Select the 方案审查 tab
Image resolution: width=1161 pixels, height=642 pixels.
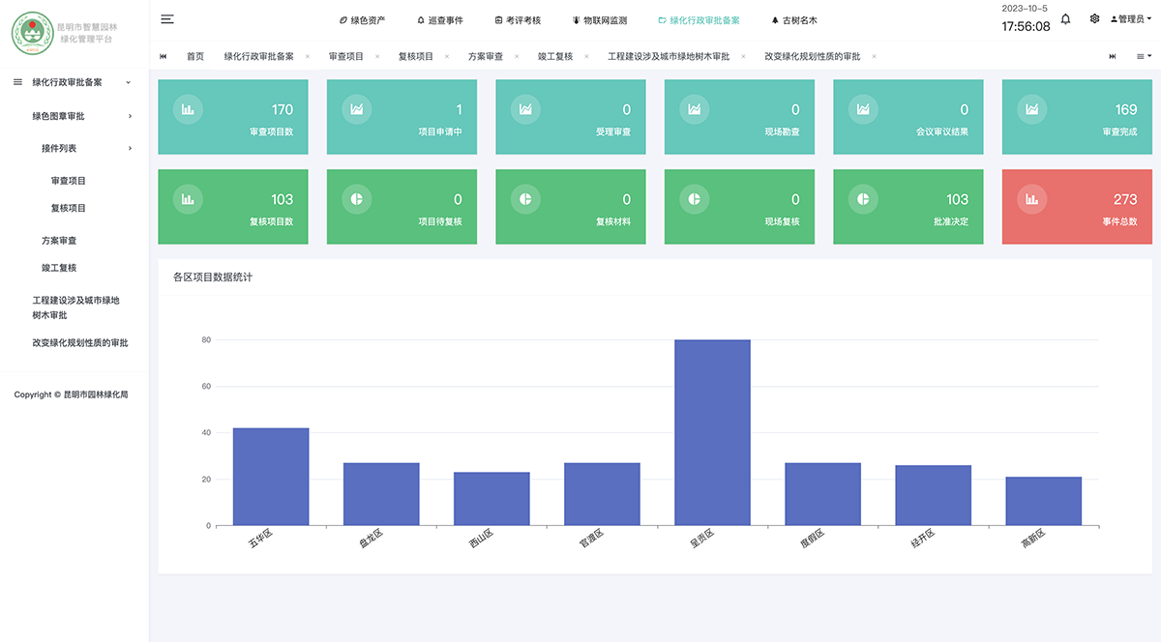coord(485,57)
